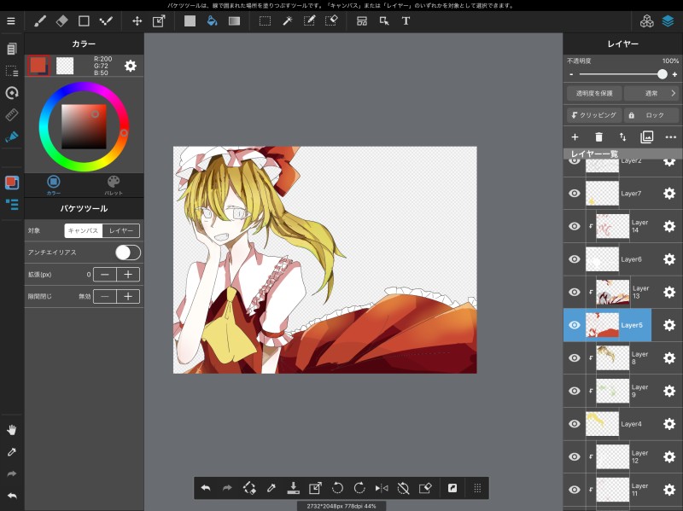Open the materials cubes panel

pos(647,20)
